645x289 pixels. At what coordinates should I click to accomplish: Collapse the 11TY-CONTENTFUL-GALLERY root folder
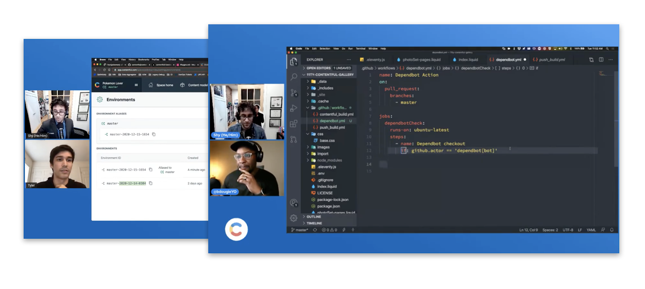[329, 74]
